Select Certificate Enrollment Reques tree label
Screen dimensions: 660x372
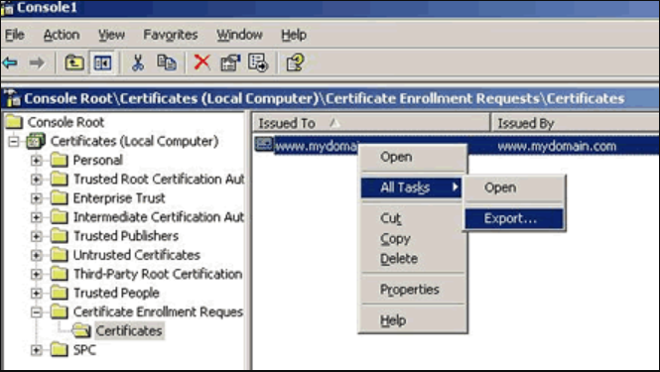coord(158,311)
